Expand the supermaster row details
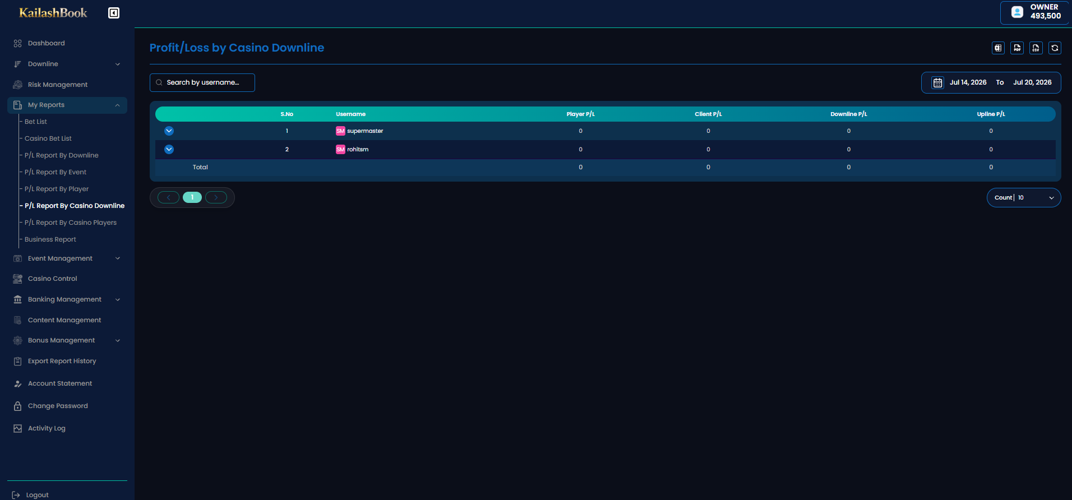 point(169,131)
